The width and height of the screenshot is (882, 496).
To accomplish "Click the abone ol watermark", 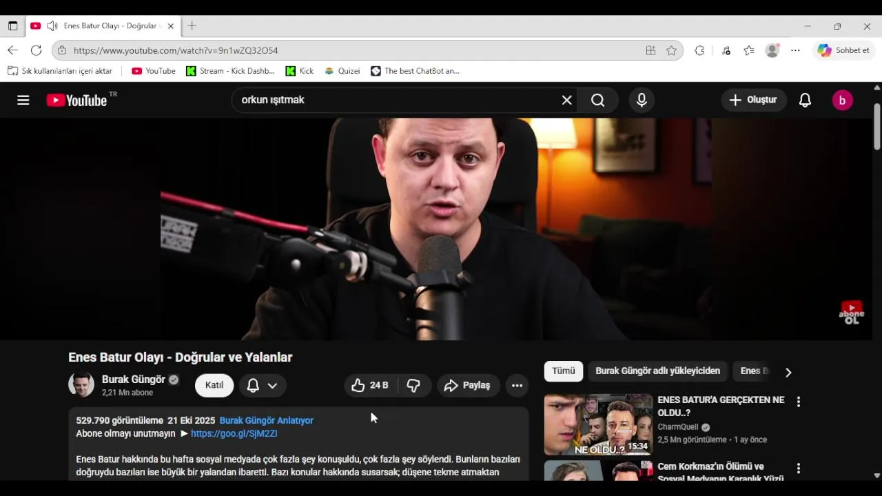I will pyautogui.click(x=852, y=312).
